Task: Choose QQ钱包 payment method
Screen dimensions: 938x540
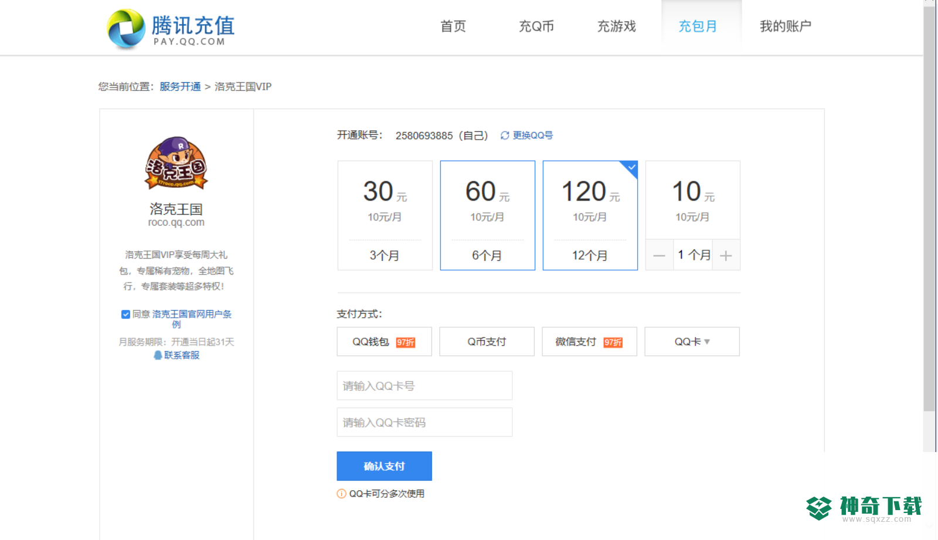Action: (x=385, y=342)
